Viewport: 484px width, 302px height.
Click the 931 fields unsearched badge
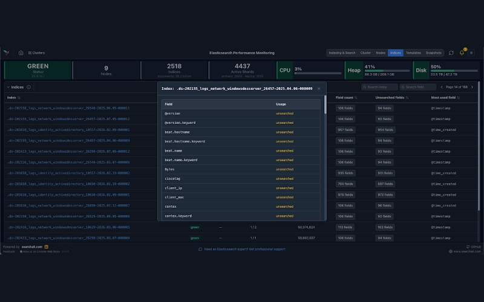click(x=385, y=173)
